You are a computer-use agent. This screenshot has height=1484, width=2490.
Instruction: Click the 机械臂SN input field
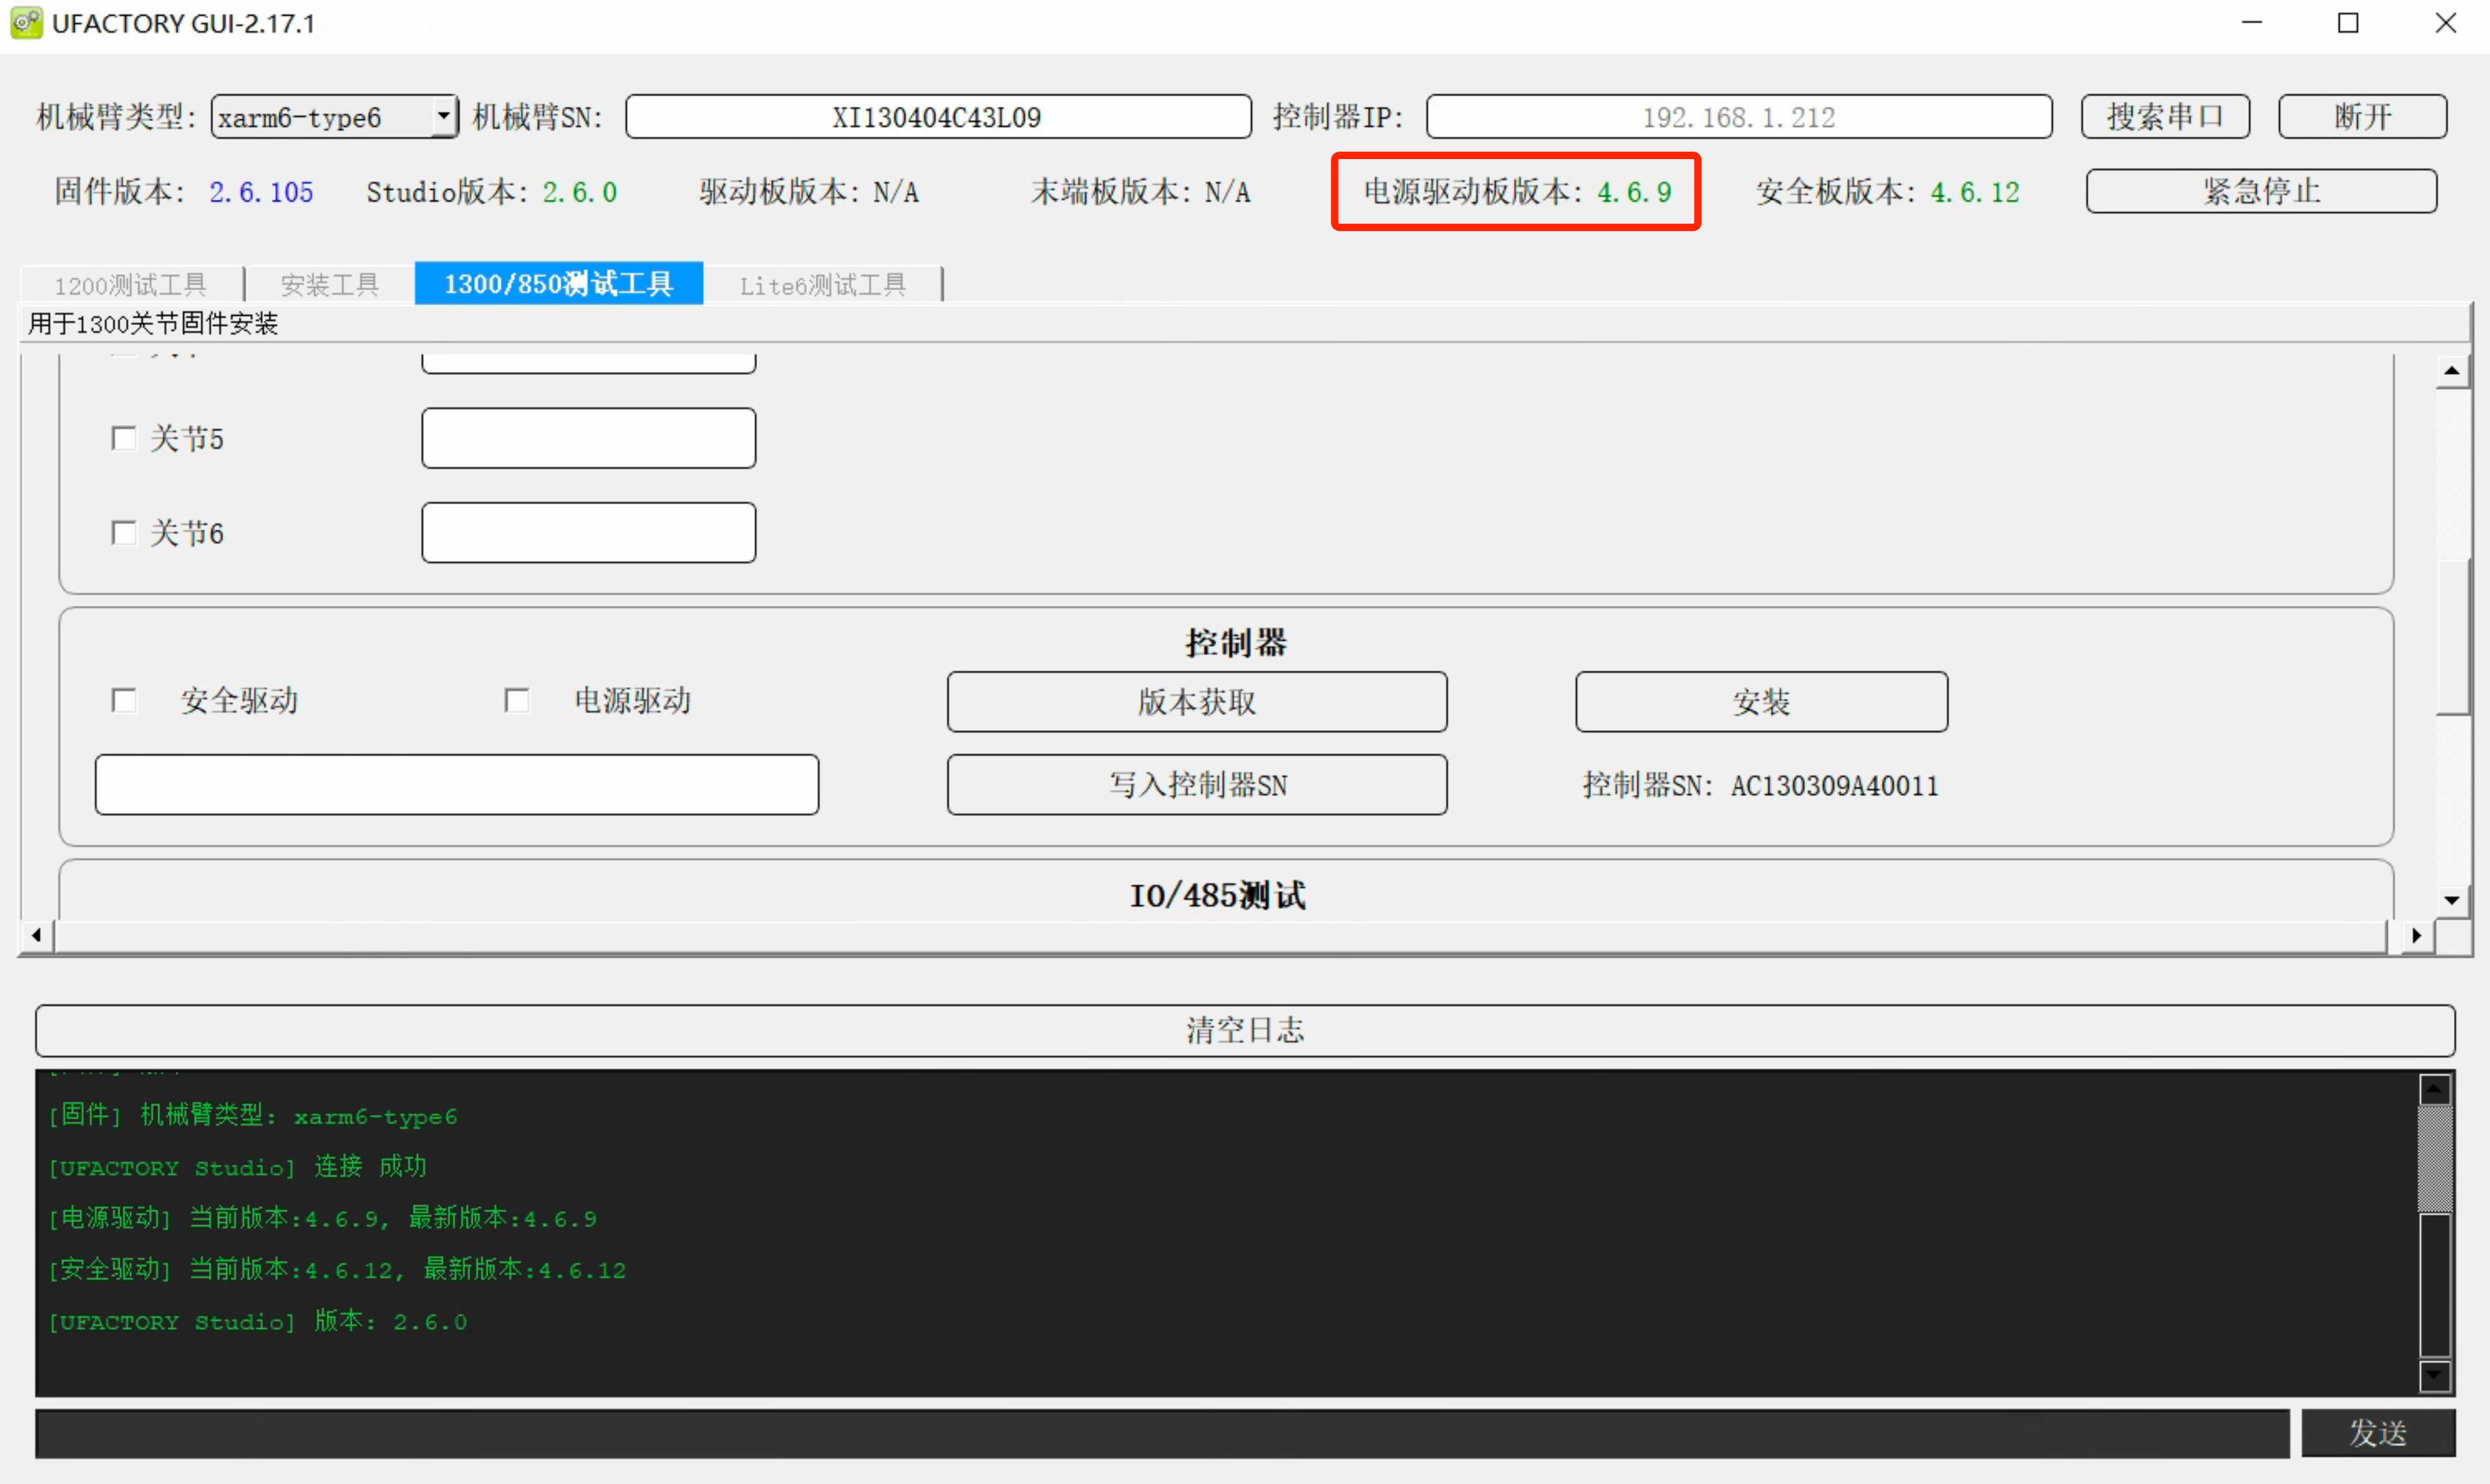tap(938, 117)
